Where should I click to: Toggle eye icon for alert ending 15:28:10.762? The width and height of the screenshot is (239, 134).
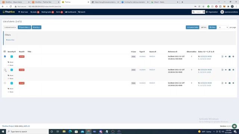click(x=226, y=70)
